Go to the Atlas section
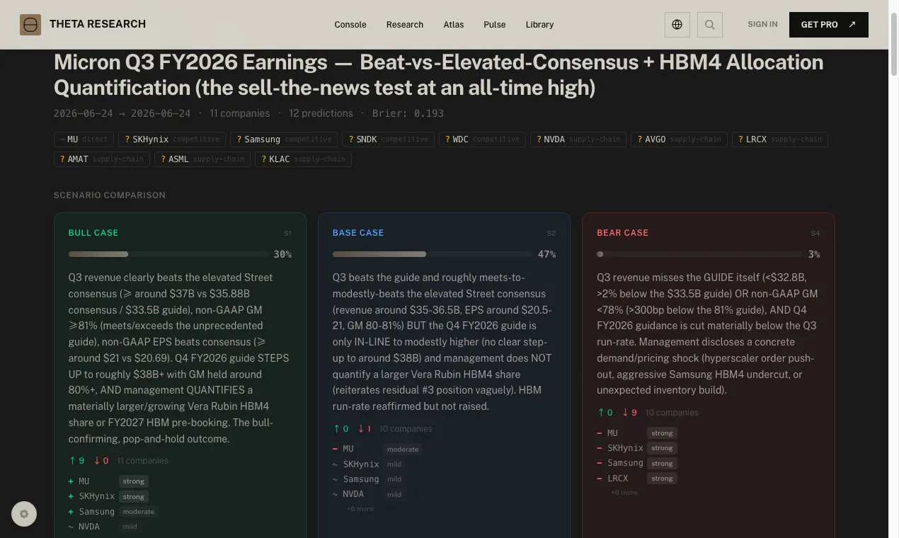The width and height of the screenshot is (899, 538). point(454,25)
